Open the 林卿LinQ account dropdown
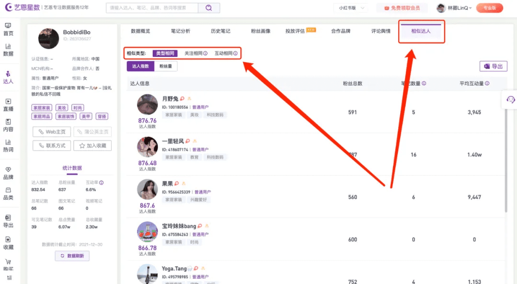The width and height of the screenshot is (517, 284). coord(460,8)
